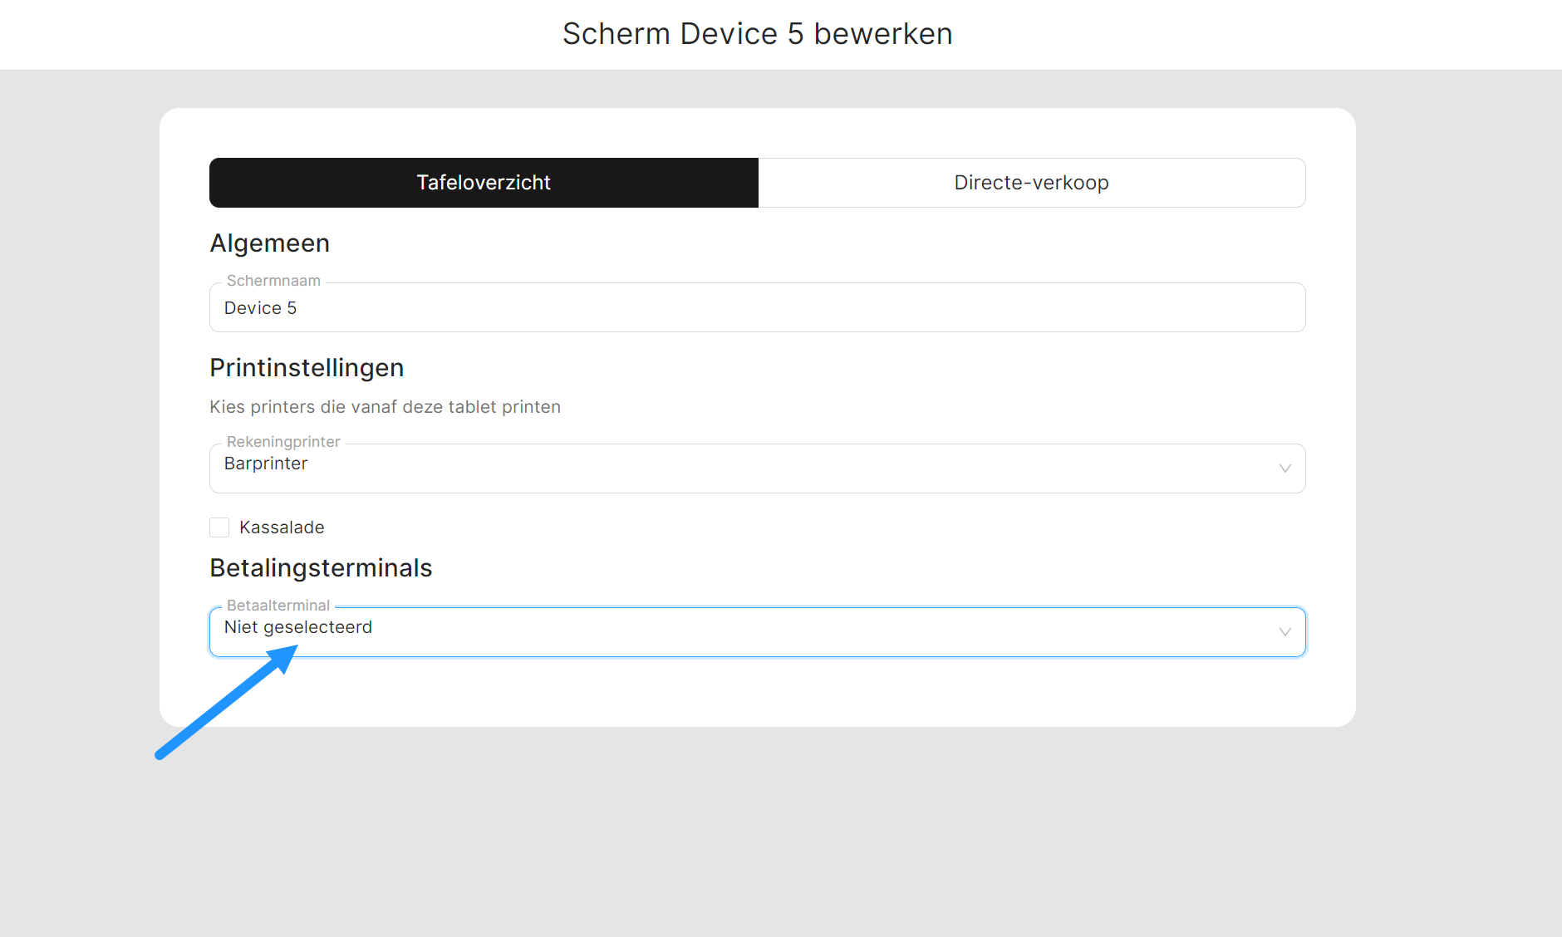The image size is (1562, 937).
Task: Click the Kassalade label text
Action: pyautogui.click(x=282, y=527)
